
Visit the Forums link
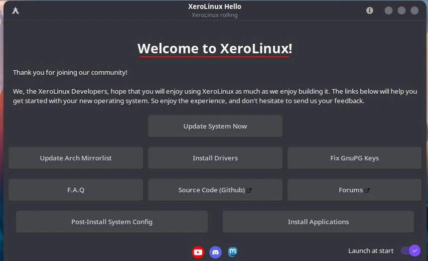(x=354, y=190)
